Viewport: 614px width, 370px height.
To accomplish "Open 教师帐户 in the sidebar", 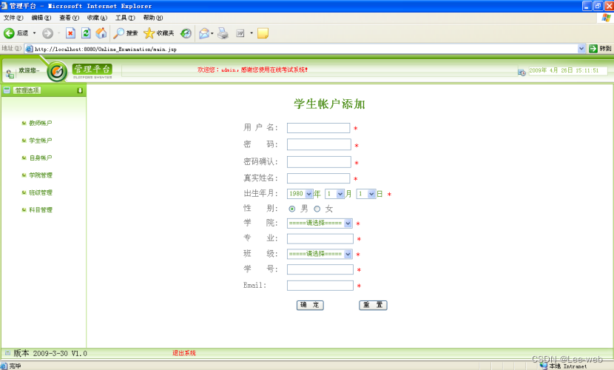I will tap(41, 123).
